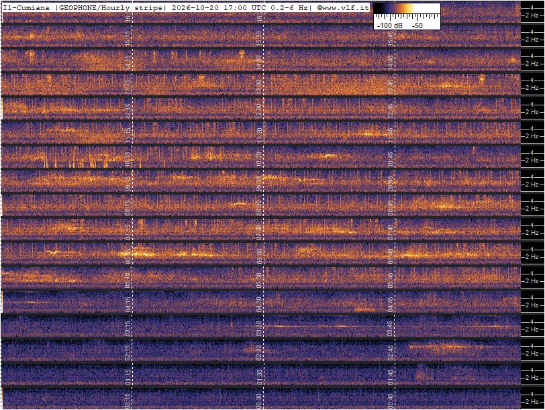Viewport: 545px width, 410px height.
Task: Select the "0.2-6 Hz" frequency range text
Action: [x=289, y=7]
